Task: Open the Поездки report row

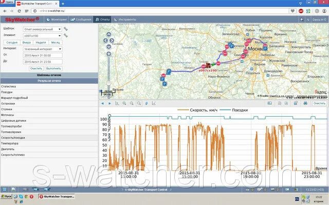Action: [49, 92]
